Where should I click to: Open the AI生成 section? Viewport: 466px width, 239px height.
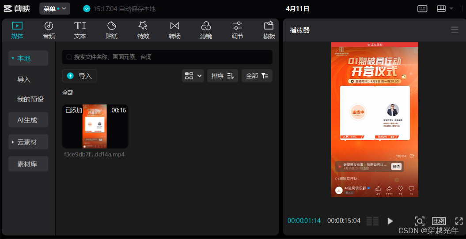(28, 120)
